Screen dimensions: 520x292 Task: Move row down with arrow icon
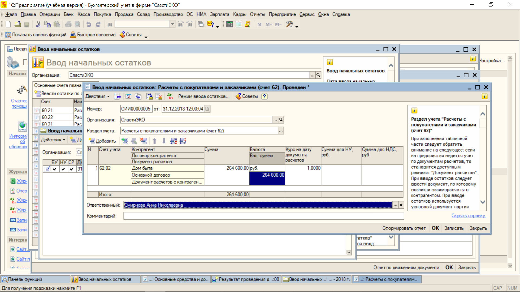(164, 141)
